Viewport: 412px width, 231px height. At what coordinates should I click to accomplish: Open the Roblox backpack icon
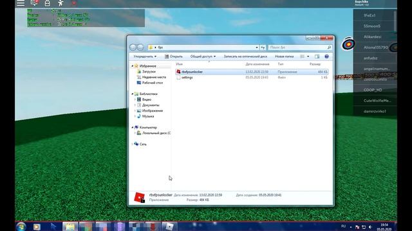(47, 3)
